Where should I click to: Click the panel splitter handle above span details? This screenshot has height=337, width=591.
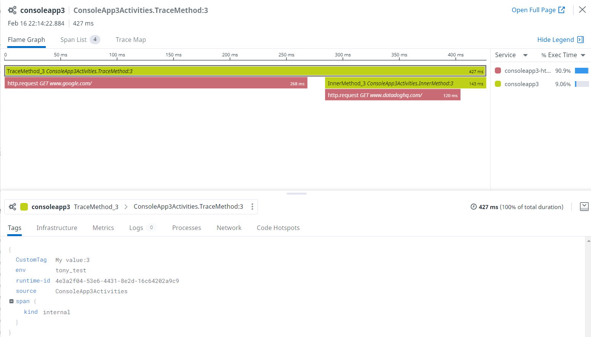click(x=296, y=193)
